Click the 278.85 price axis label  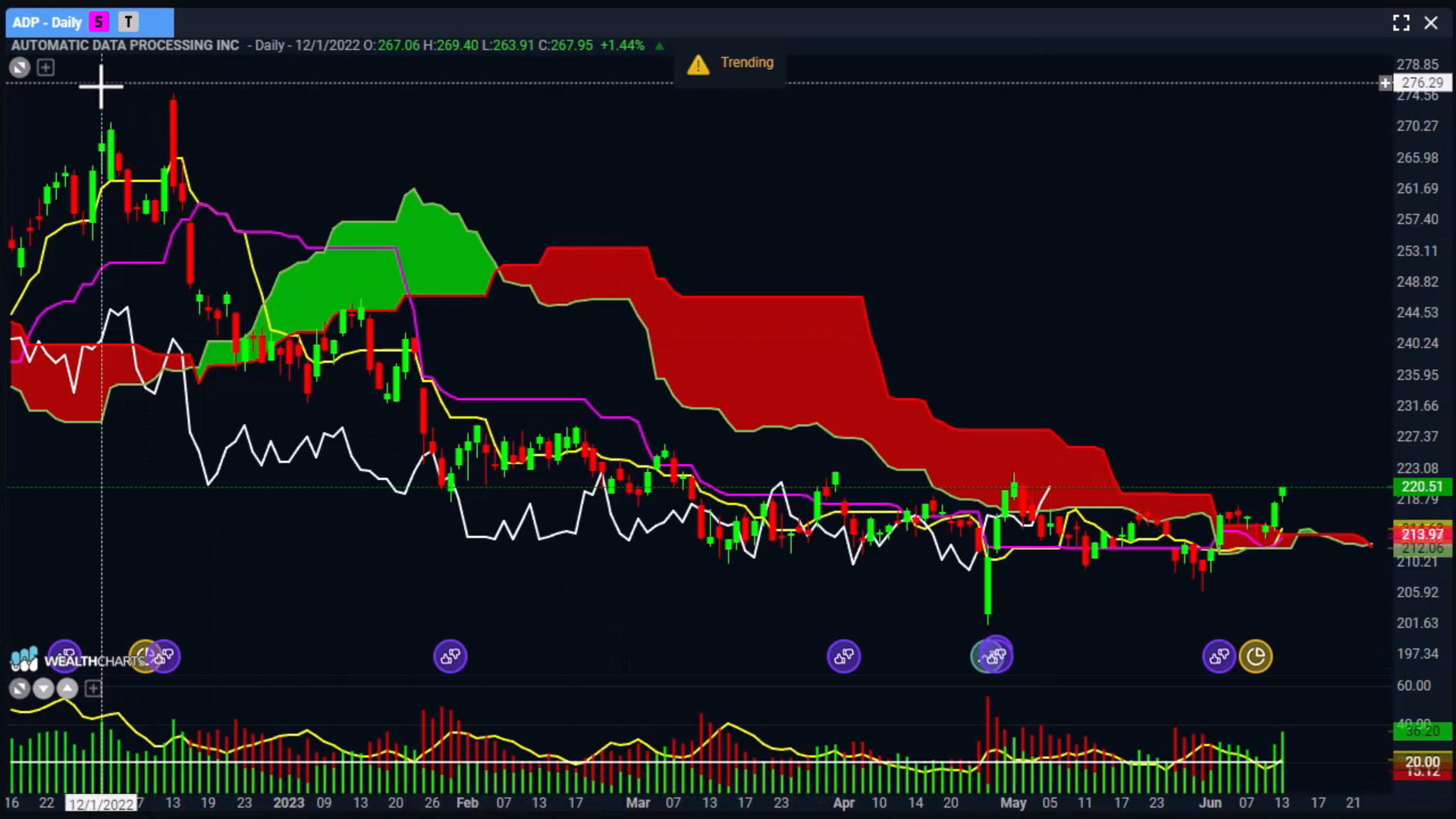[x=1417, y=64]
